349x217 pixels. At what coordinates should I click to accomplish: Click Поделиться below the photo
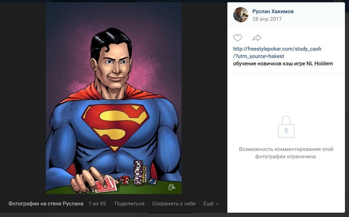(x=129, y=204)
